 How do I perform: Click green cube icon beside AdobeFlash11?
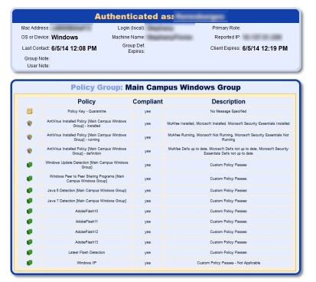tap(30, 221)
